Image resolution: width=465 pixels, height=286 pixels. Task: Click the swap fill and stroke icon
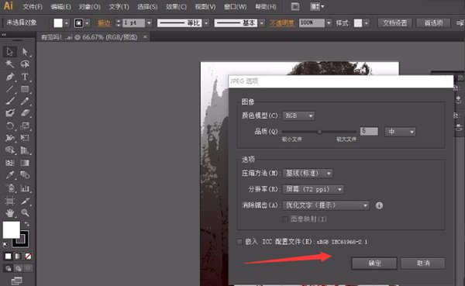[26, 224]
